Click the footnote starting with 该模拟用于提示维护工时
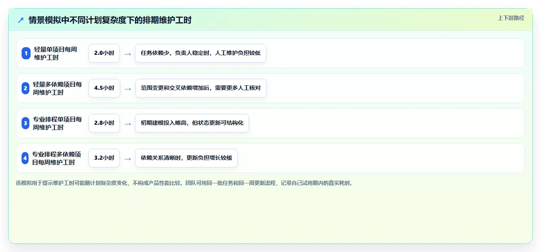Screen dimensions: 541x252 (184, 183)
